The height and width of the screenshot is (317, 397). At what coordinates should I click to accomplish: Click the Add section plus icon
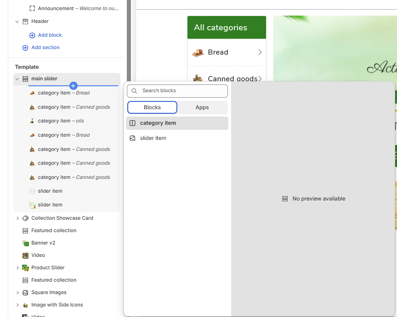coord(25,47)
